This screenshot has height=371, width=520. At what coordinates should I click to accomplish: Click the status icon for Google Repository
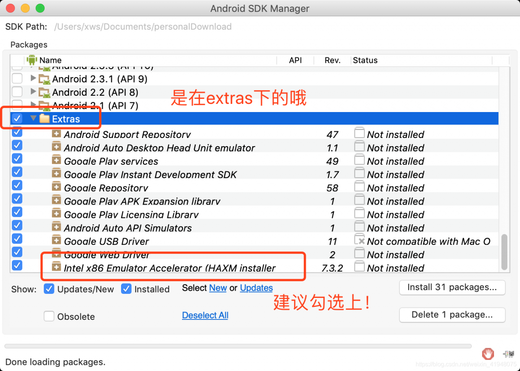tap(359, 187)
